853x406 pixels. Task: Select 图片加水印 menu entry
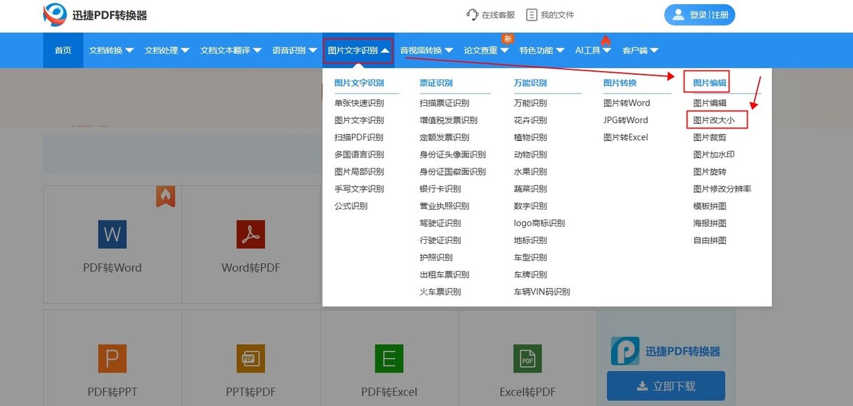coord(714,154)
